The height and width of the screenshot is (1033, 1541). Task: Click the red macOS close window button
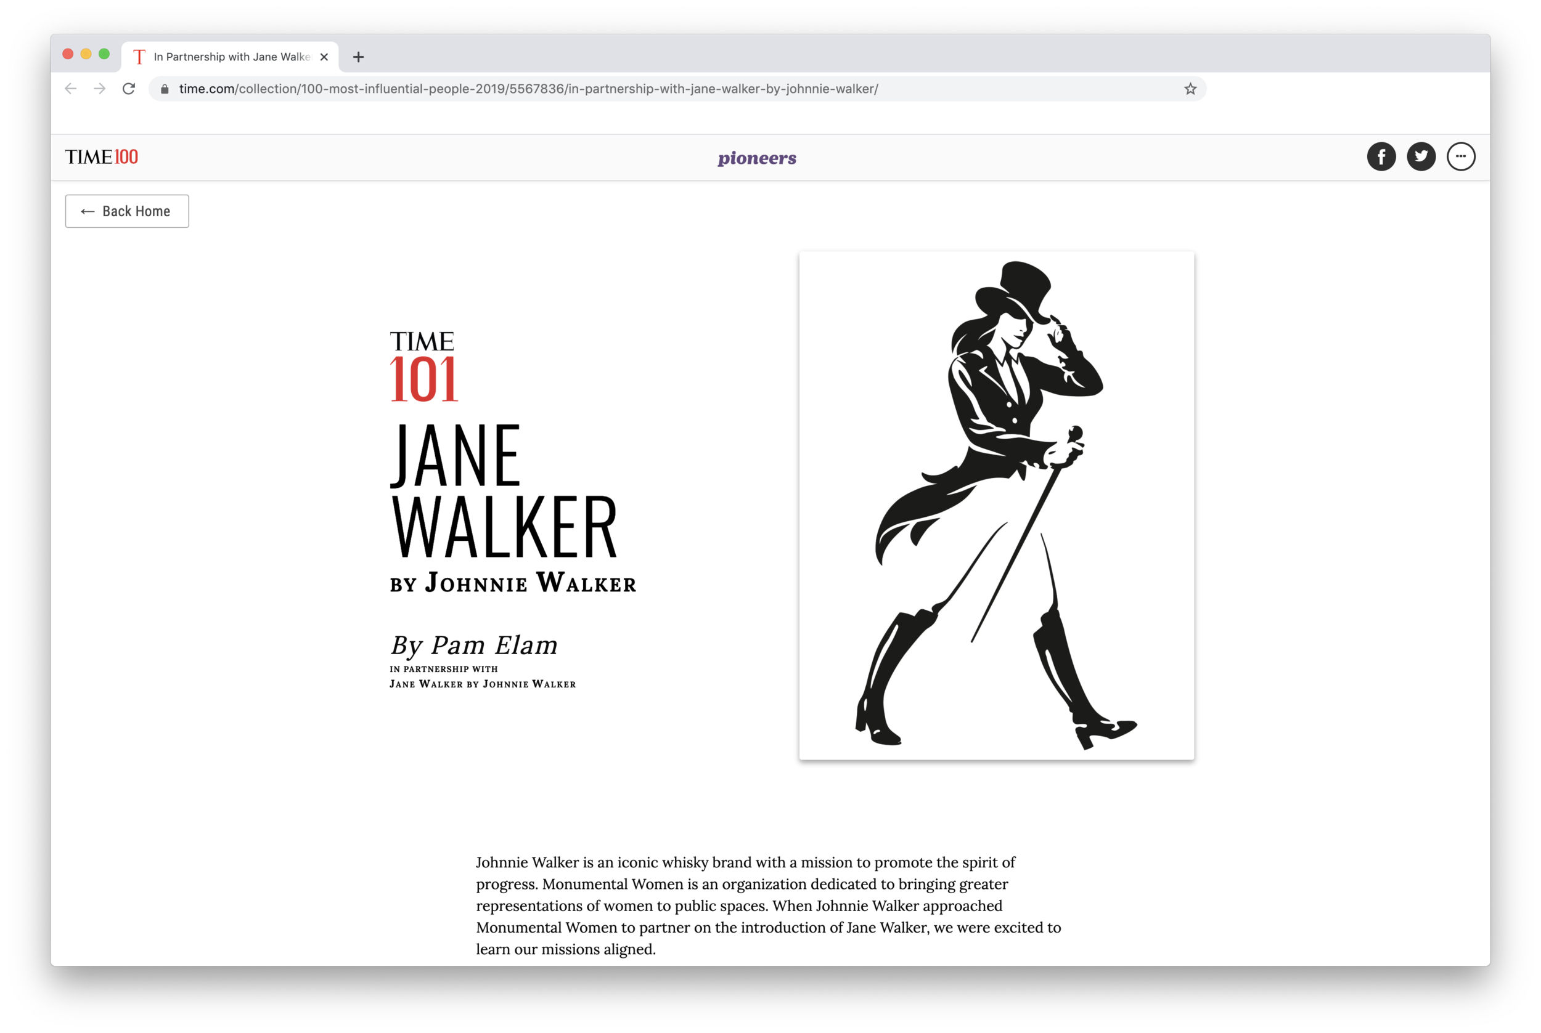pos(68,54)
